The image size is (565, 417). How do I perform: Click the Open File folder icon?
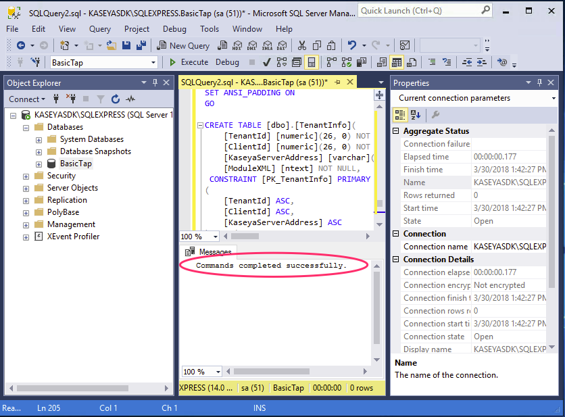coord(112,45)
